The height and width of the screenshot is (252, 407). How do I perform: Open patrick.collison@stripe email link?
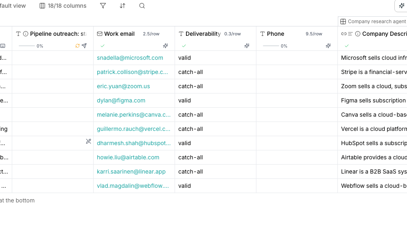click(x=132, y=72)
